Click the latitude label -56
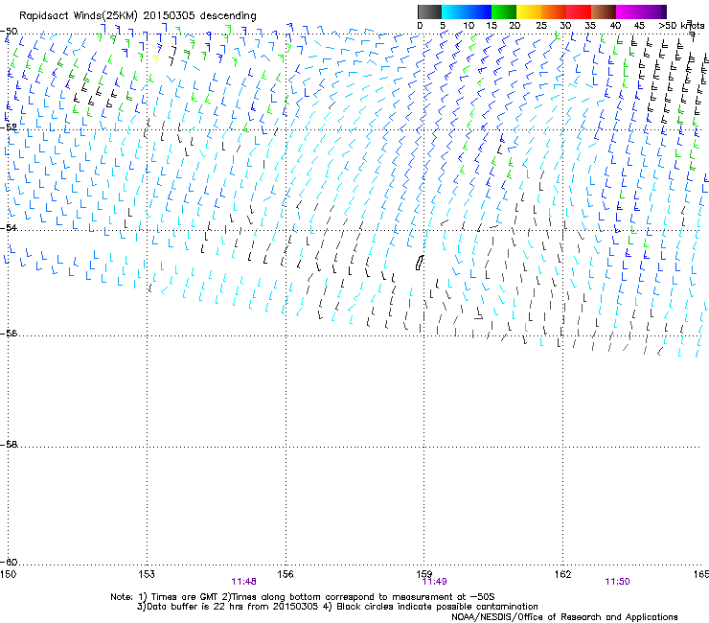Image resolution: width=709 pixels, height=623 pixels. click(9, 334)
